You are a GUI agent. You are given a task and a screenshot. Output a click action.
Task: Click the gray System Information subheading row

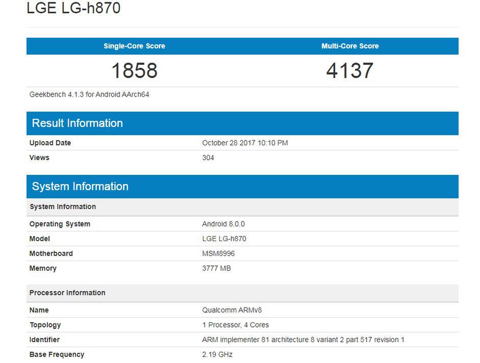[242, 207]
